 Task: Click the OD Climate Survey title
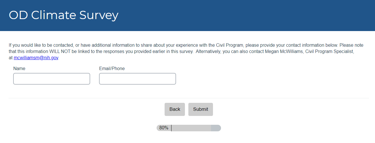coord(64,15)
